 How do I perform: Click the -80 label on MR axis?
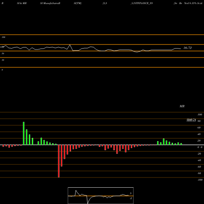[x=199, y=173]
